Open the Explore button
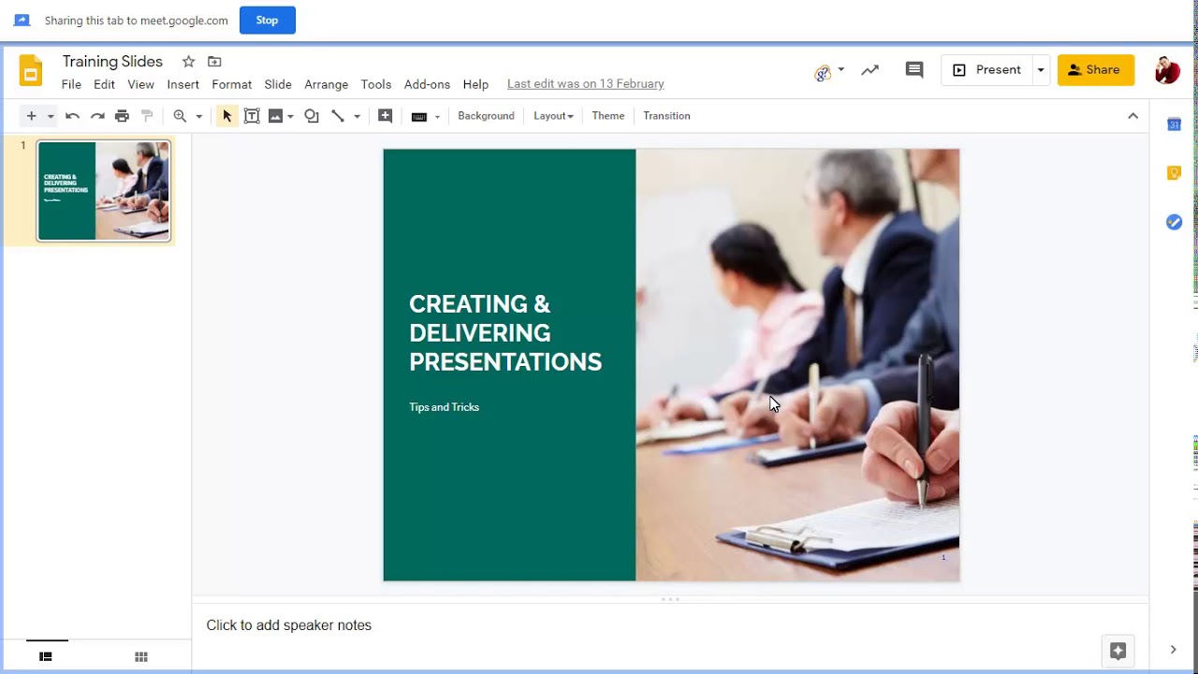 point(1118,651)
